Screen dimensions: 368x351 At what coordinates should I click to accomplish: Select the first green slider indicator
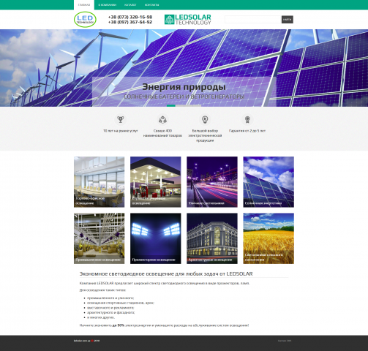coord(171,105)
